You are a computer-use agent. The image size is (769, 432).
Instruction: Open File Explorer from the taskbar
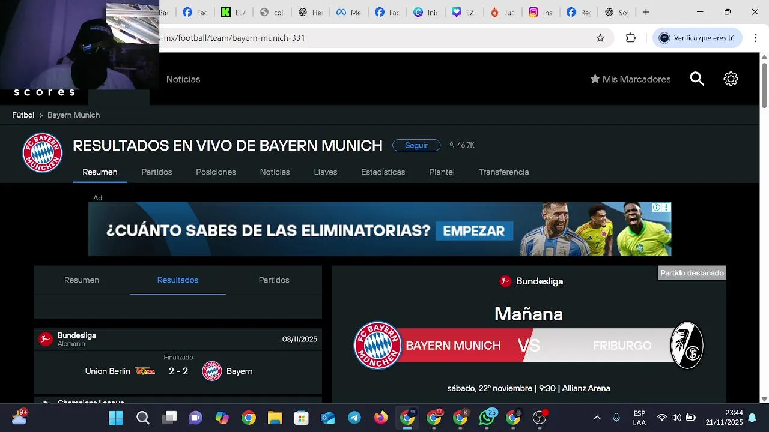tap(275, 418)
